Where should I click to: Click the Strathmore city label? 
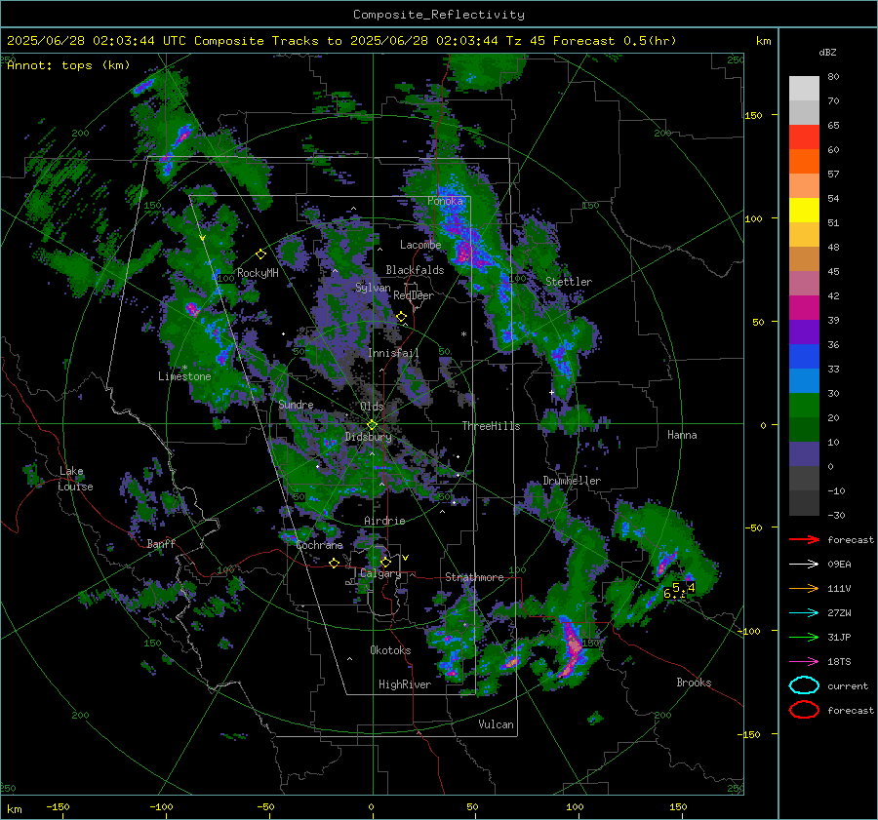pos(474,577)
